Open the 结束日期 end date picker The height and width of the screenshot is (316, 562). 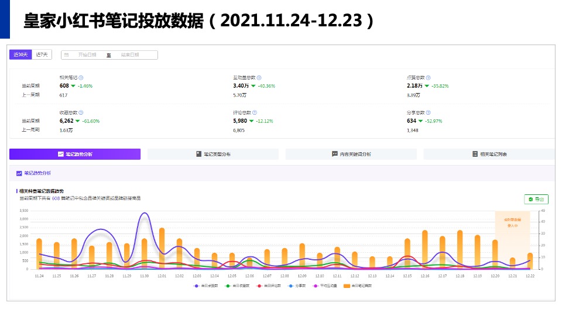point(129,55)
